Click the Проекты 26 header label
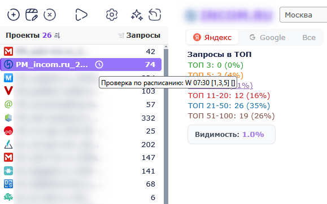This screenshot has width=327, height=204. point(29,36)
